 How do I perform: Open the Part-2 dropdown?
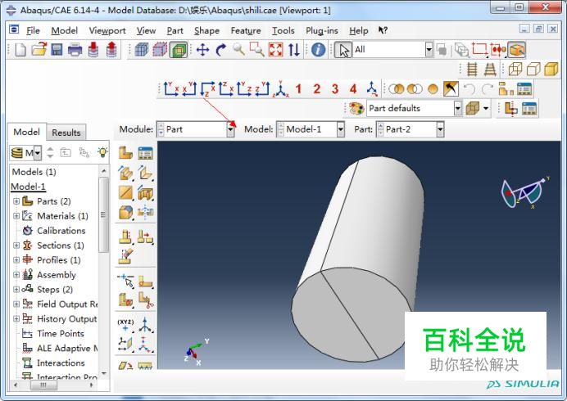coord(440,129)
